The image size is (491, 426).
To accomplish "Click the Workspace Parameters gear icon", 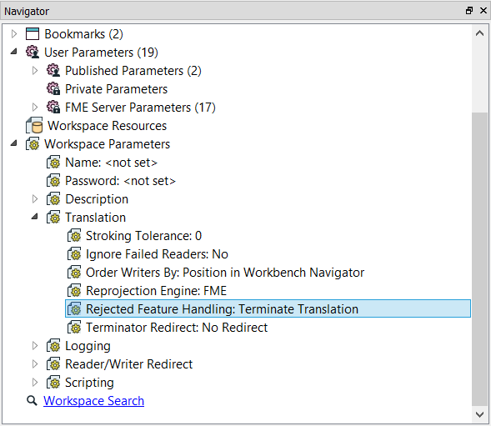I will tap(33, 144).
